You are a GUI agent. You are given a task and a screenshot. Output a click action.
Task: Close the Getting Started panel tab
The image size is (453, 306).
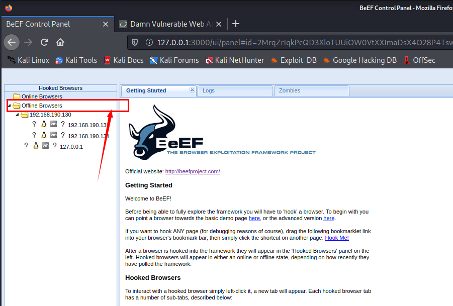pyautogui.click(x=192, y=90)
